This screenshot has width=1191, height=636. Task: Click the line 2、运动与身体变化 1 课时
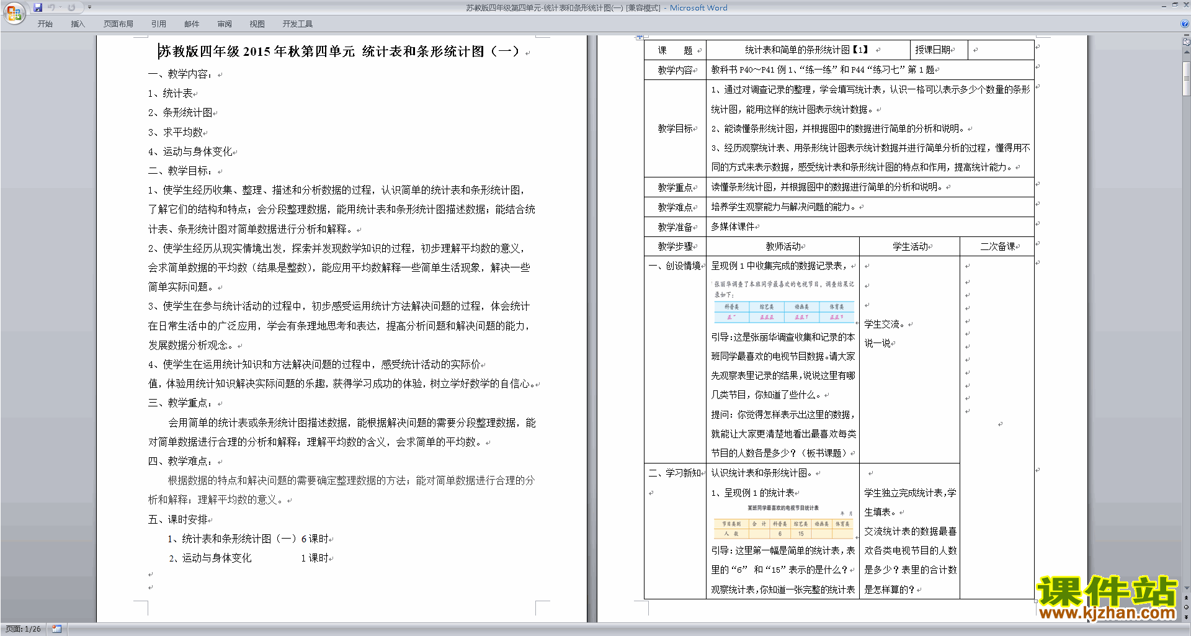pos(249,558)
